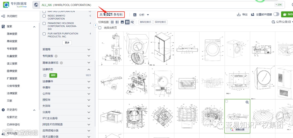The width and height of the screenshot is (293, 138).
Task: Check the NIDEC SANKYO CORPORATION checkbox
Action: (x=44, y=16)
